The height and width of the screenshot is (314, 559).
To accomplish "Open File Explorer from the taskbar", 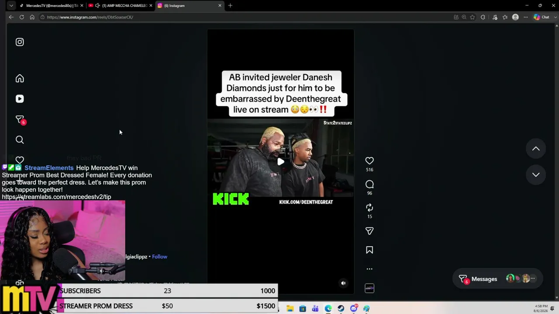I will [x=290, y=309].
